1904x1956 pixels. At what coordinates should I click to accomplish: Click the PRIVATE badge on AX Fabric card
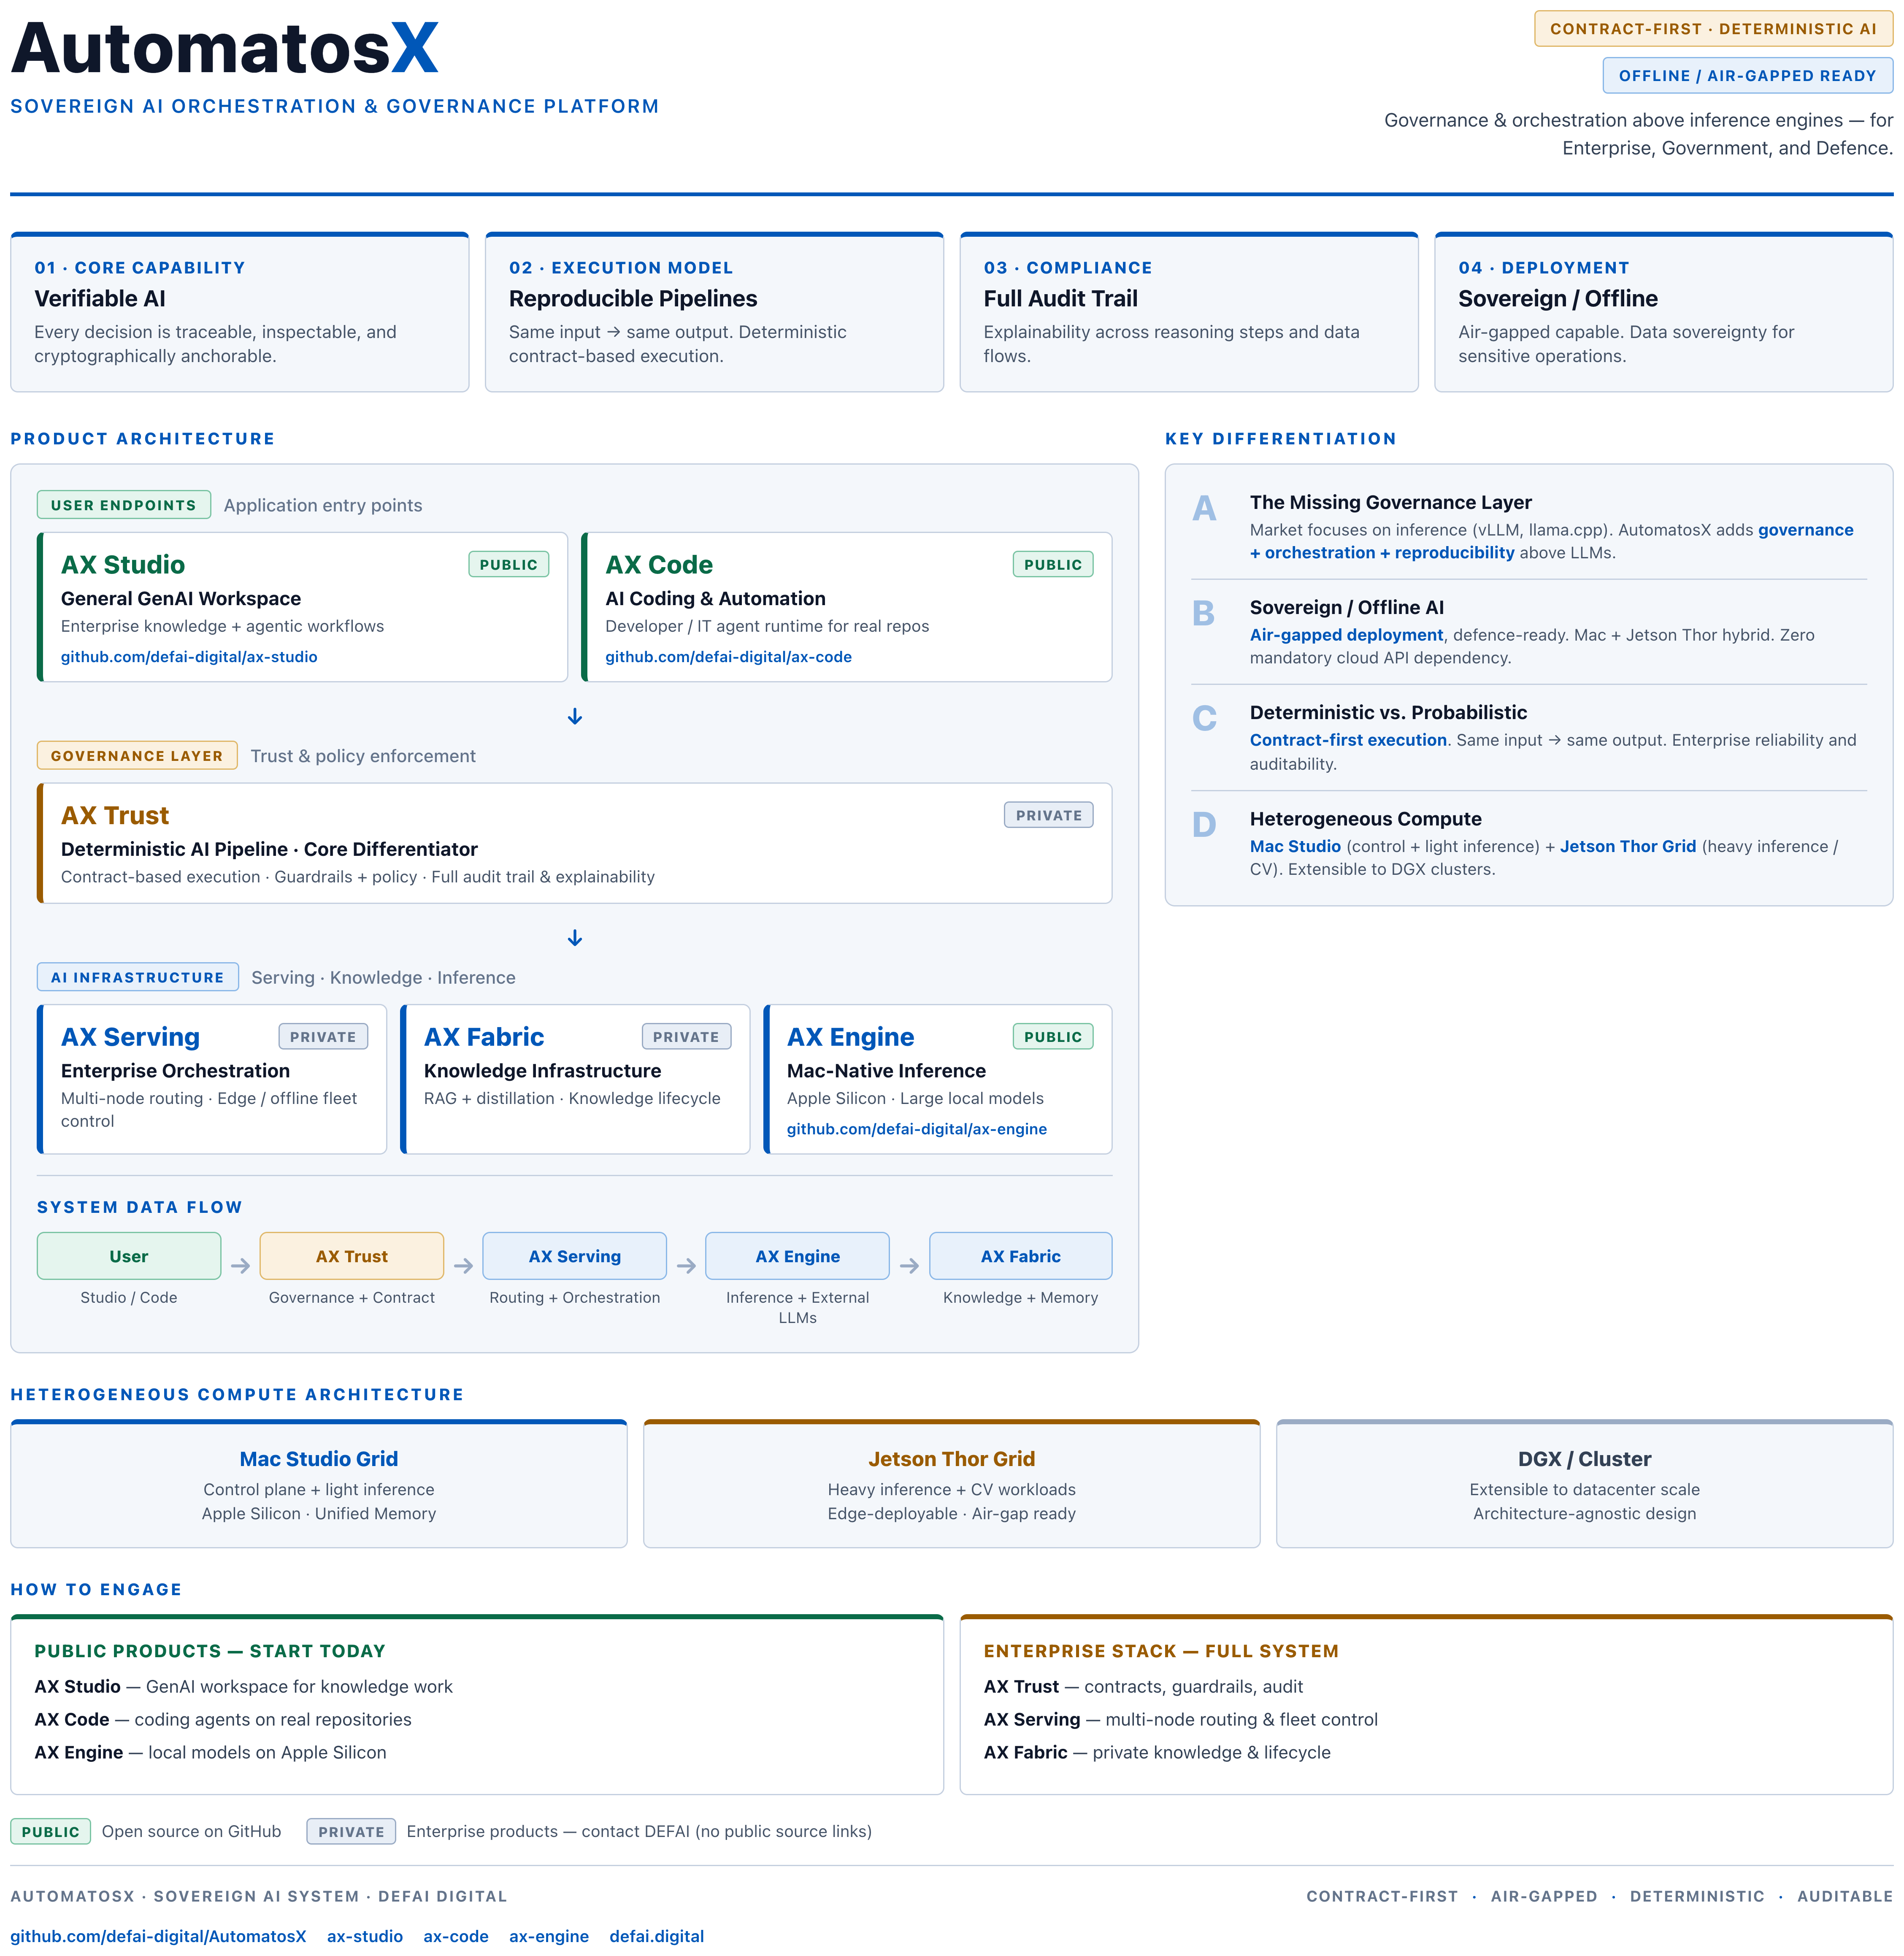pos(686,1037)
